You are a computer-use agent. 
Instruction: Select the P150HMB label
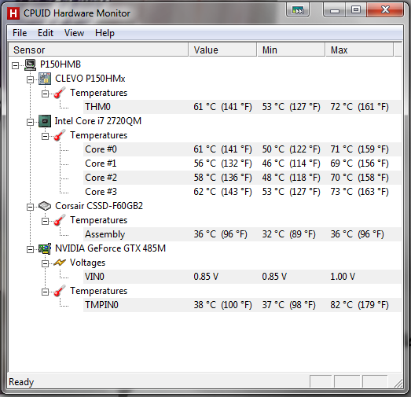(61, 64)
